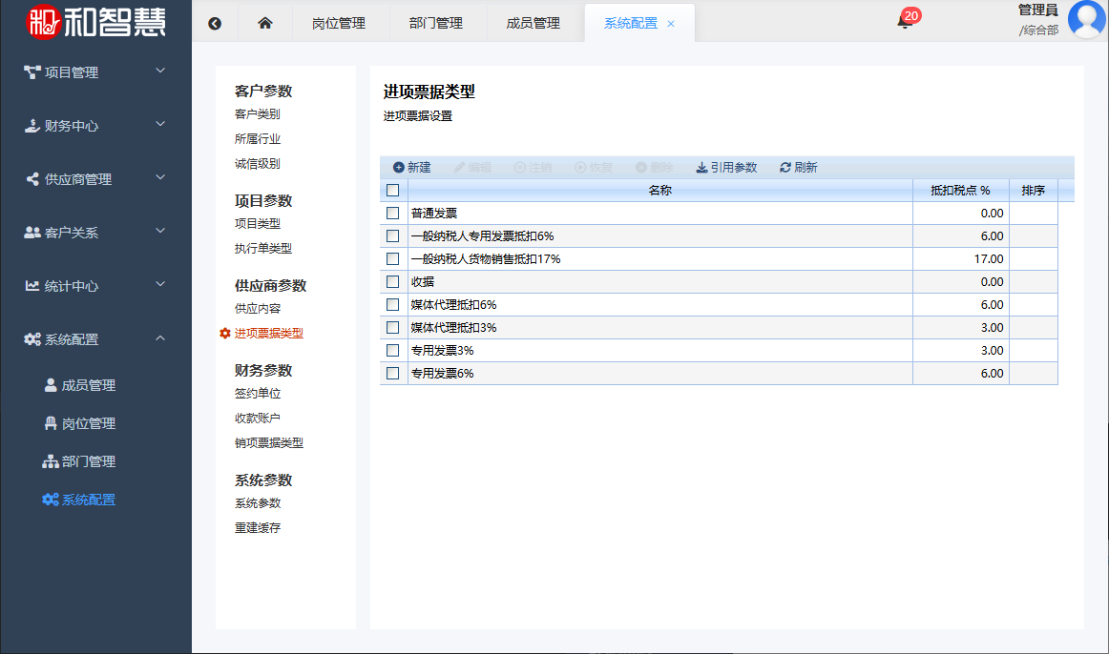Click the 项目管理 sidebar icon
The image size is (1109, 654).
(x=31, y=72)
